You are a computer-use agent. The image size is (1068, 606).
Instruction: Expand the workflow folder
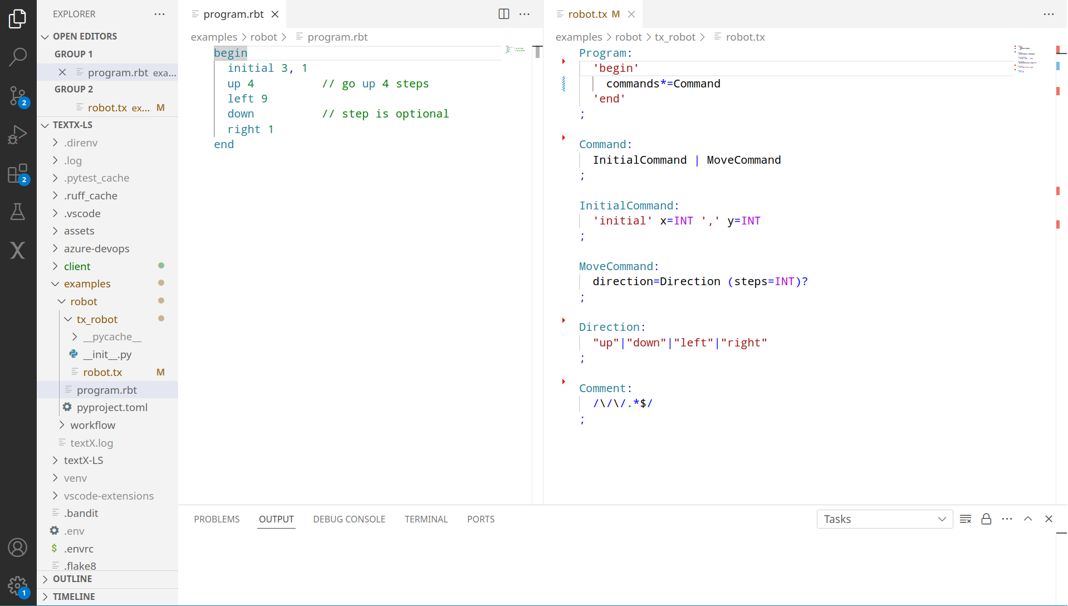[92, 425]
